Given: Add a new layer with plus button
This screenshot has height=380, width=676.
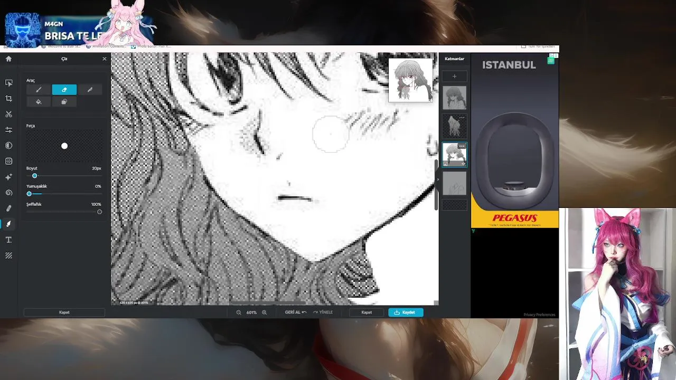Looking at the screenshot, I should [454, 77].
